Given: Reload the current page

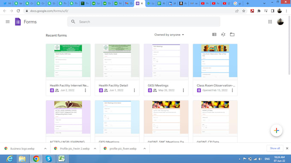Looking at the screenshot, I should pos(18,11).
